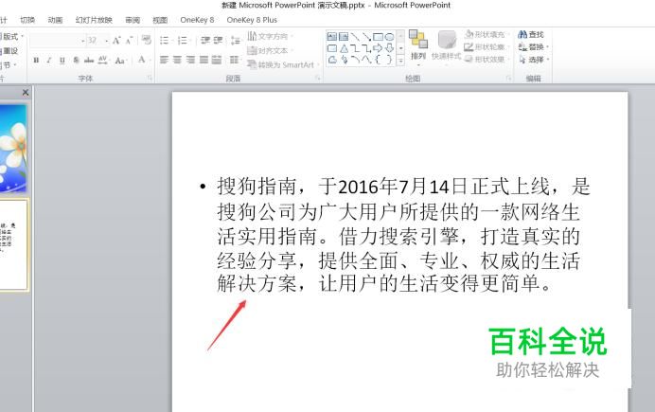Close the slide thumbnail pane
This screenshot has height=412, width=655.
click(26, 93)
